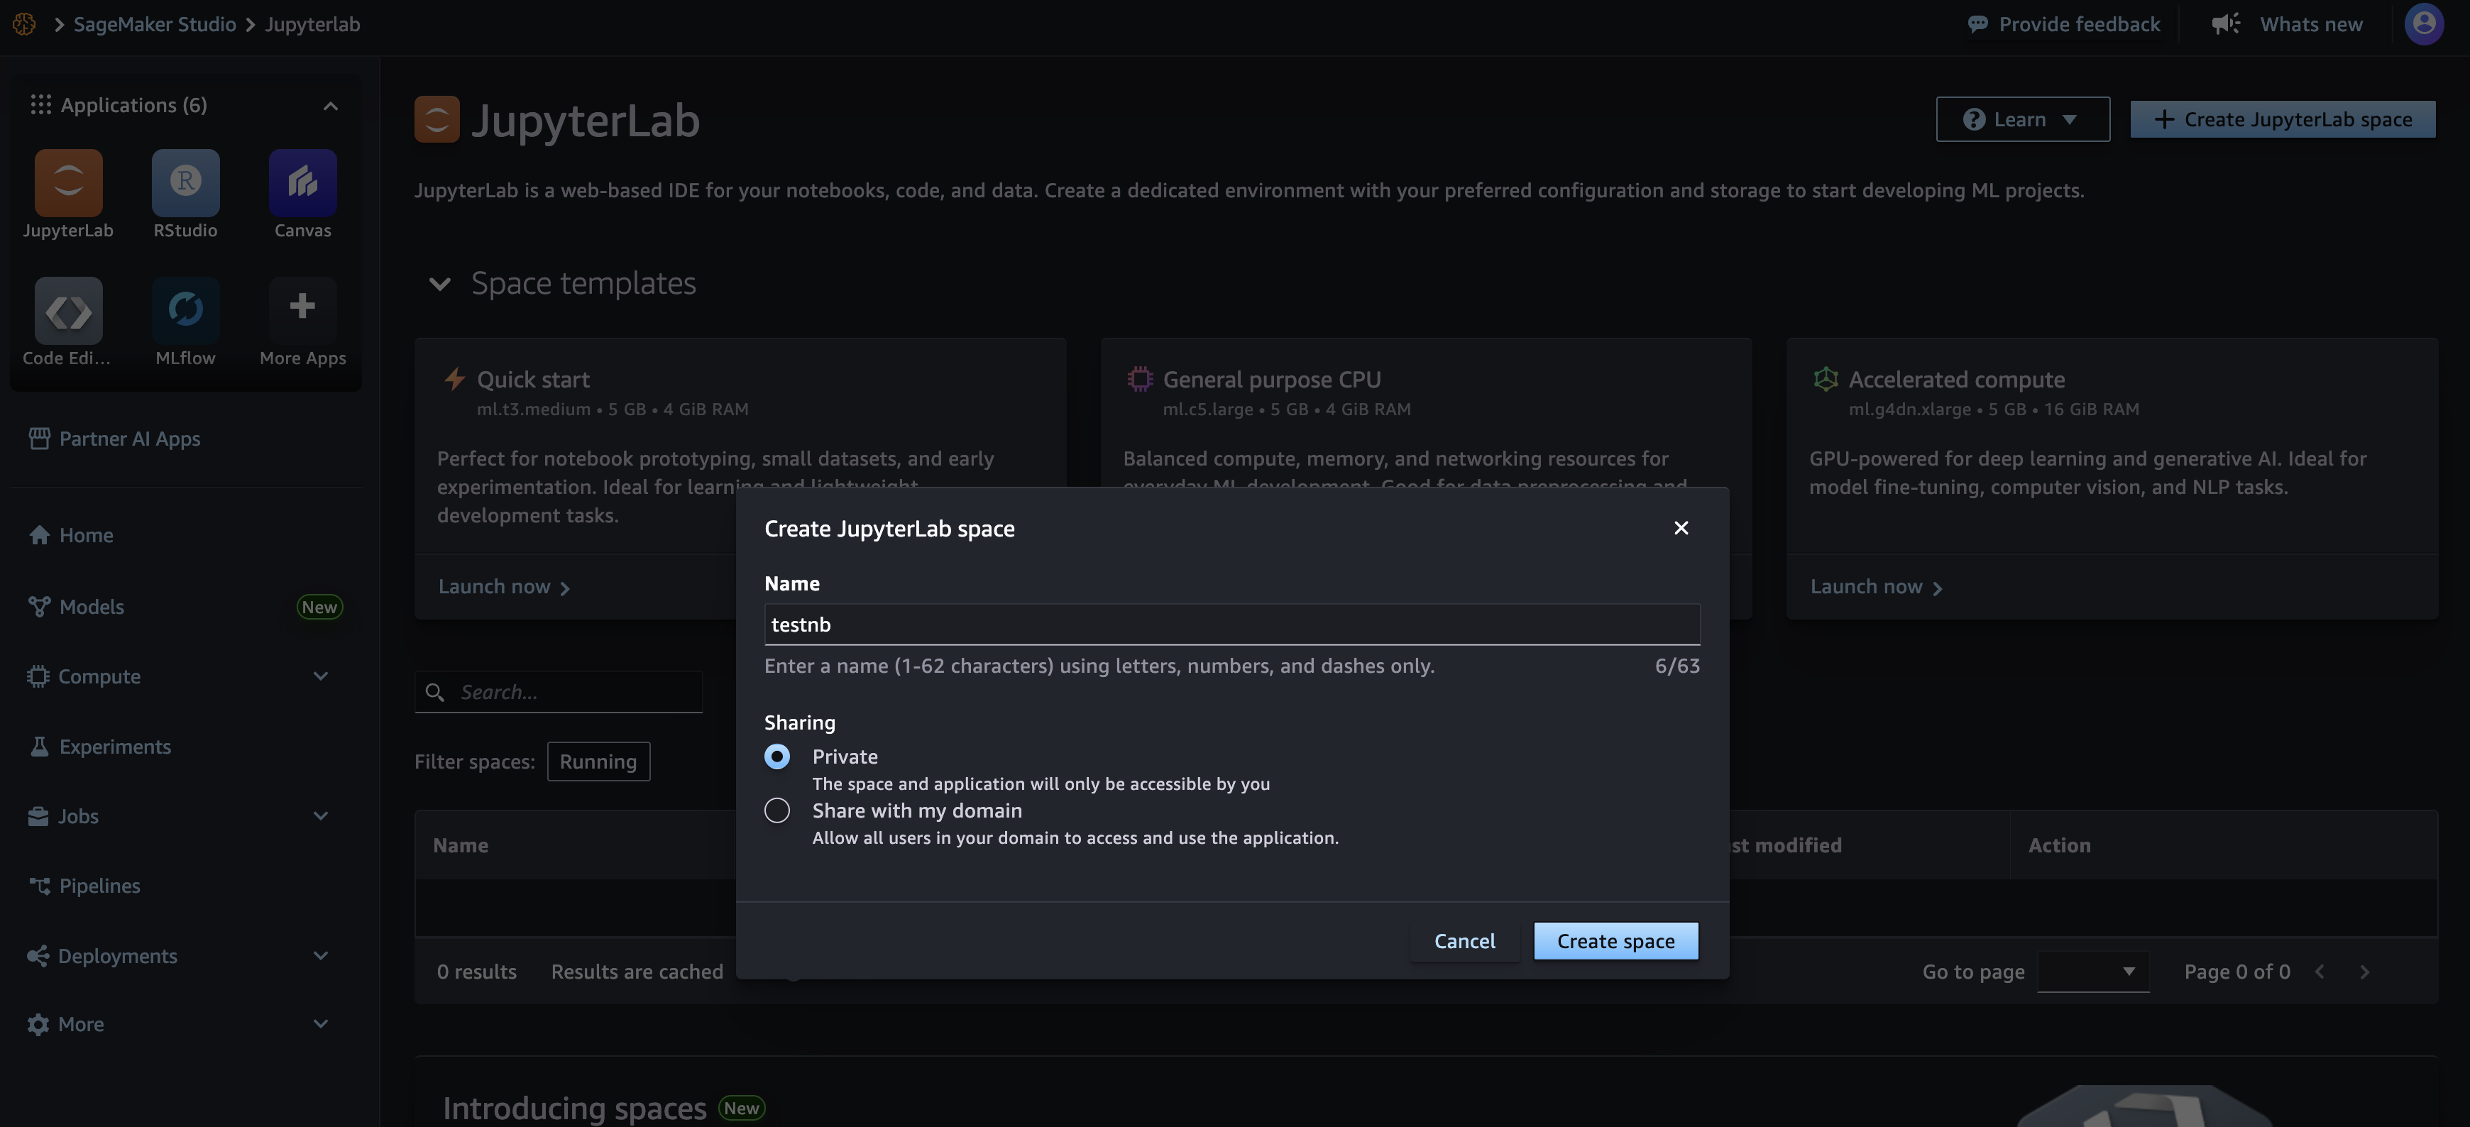Toggle the Running spaces filter
This screenshot has height=1127, width=2470.
click(x=598, y=762)
